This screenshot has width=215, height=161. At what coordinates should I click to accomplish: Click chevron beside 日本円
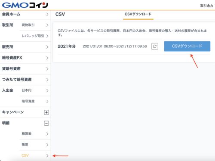47,90
